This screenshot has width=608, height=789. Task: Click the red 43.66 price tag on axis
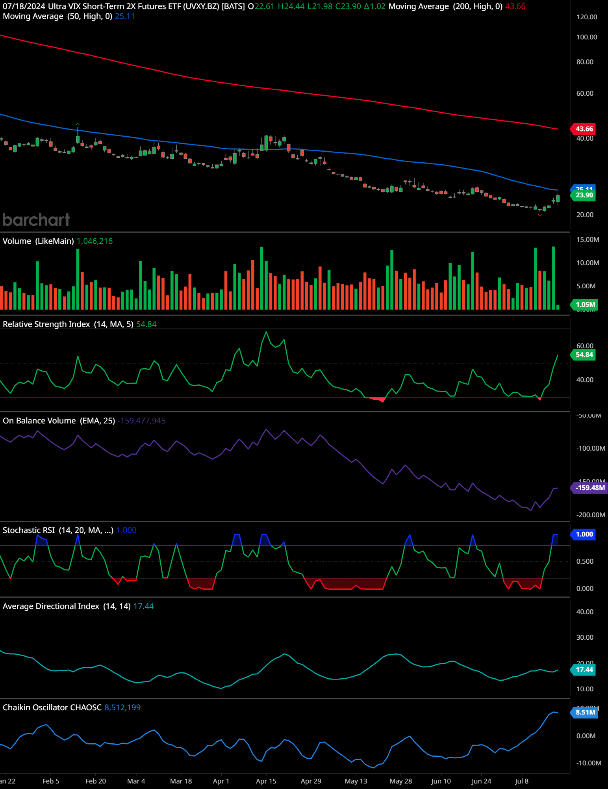click(584, 129)
